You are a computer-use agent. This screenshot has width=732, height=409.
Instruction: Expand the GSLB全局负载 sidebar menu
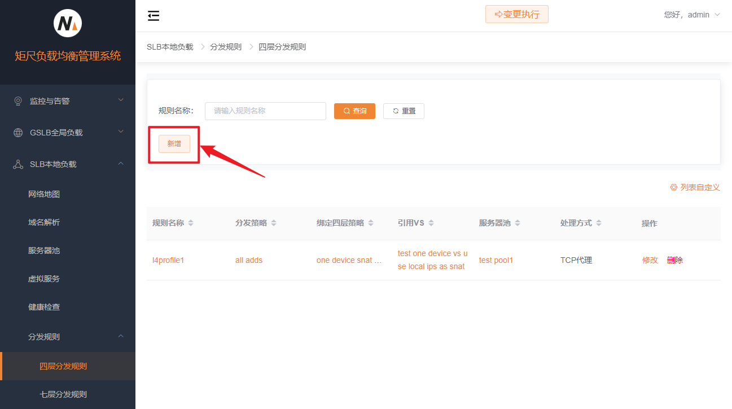click(68, 133)
